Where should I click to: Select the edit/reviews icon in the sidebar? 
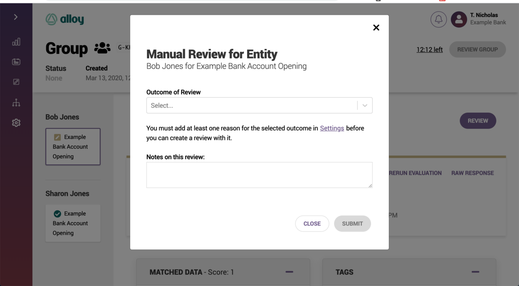pyautogui.click(x=16, y=81)
